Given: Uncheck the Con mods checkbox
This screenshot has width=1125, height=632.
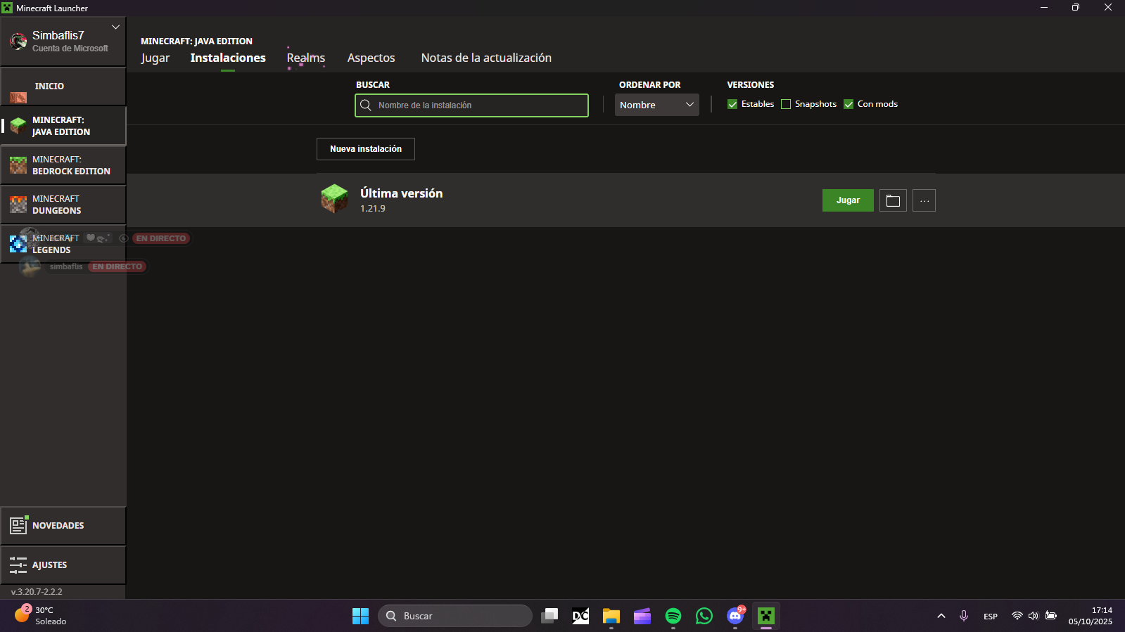Looking at the screenshot, I should point(848,104).
